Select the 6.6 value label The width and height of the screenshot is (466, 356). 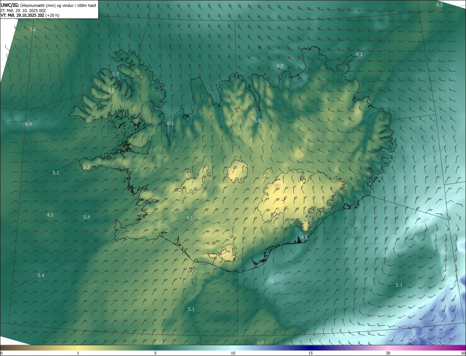point(304,238)
